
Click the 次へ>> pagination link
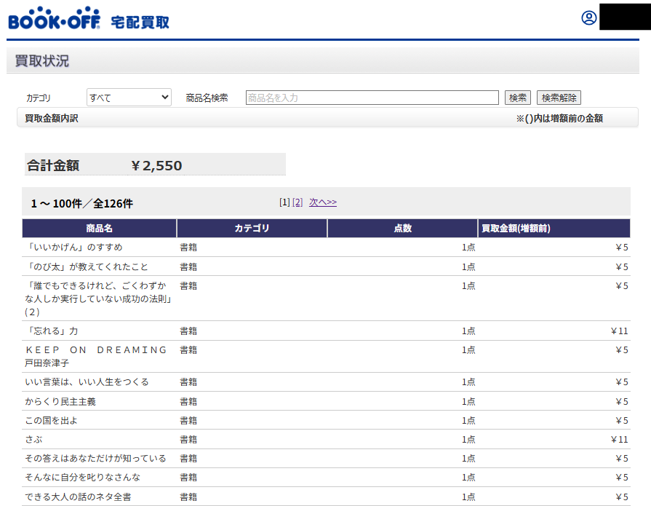click(x=322, y=202)
